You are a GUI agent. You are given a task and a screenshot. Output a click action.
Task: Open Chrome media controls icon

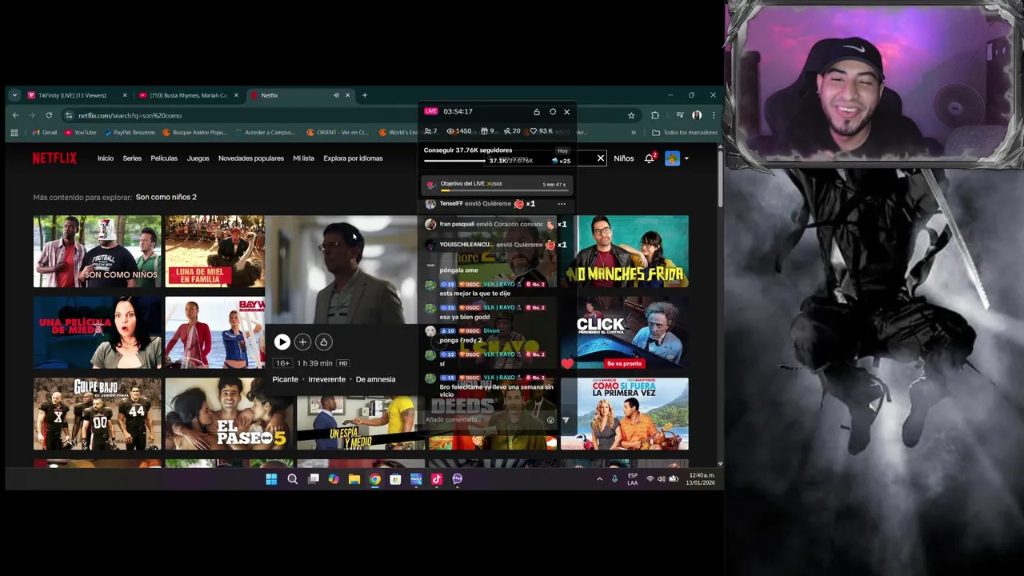click(x=679, y=115)
